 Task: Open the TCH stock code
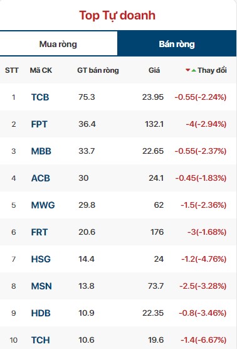point(41,340)
